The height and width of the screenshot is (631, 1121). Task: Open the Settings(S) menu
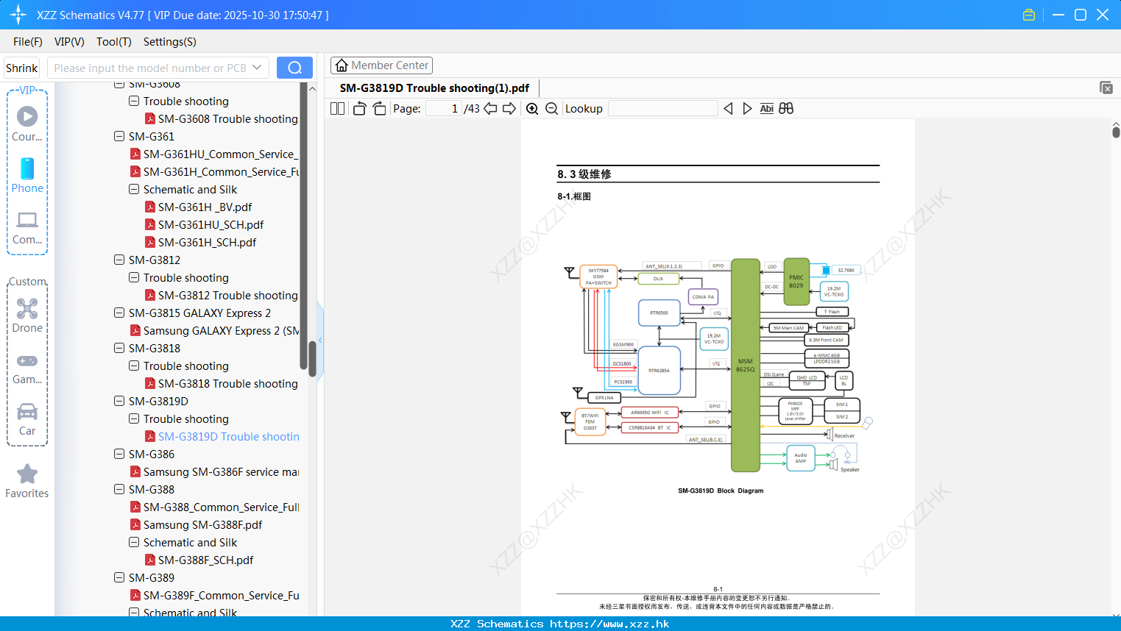(170, 42)
